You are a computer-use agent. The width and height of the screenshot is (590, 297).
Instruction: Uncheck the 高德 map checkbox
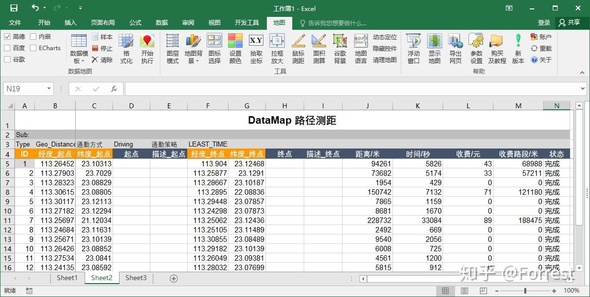(x=8, y=36)
